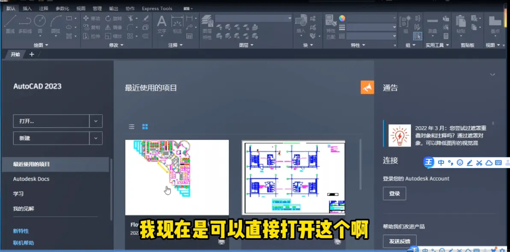The height and width of the screenshot is (252, 510).
Task: Open 学习 section in sidebar
Action: tap(18, 194)
